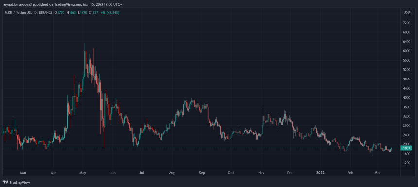Click the high price value H1863
Screen dimensions: 418x187
[x=71, y=12]
